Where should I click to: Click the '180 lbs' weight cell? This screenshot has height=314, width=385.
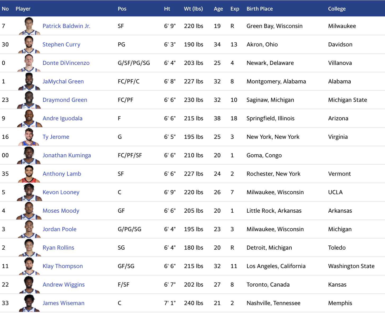(194, 248)
